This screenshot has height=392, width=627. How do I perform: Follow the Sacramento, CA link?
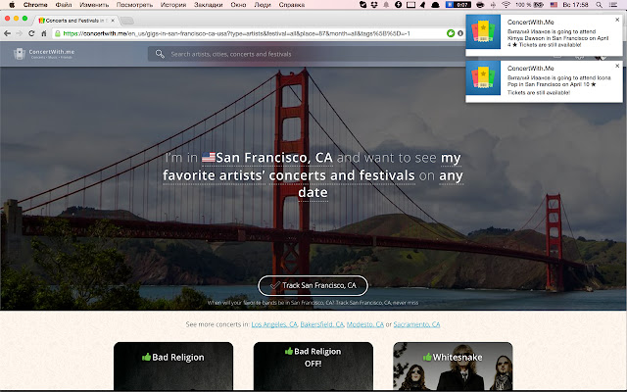point(416,324)
